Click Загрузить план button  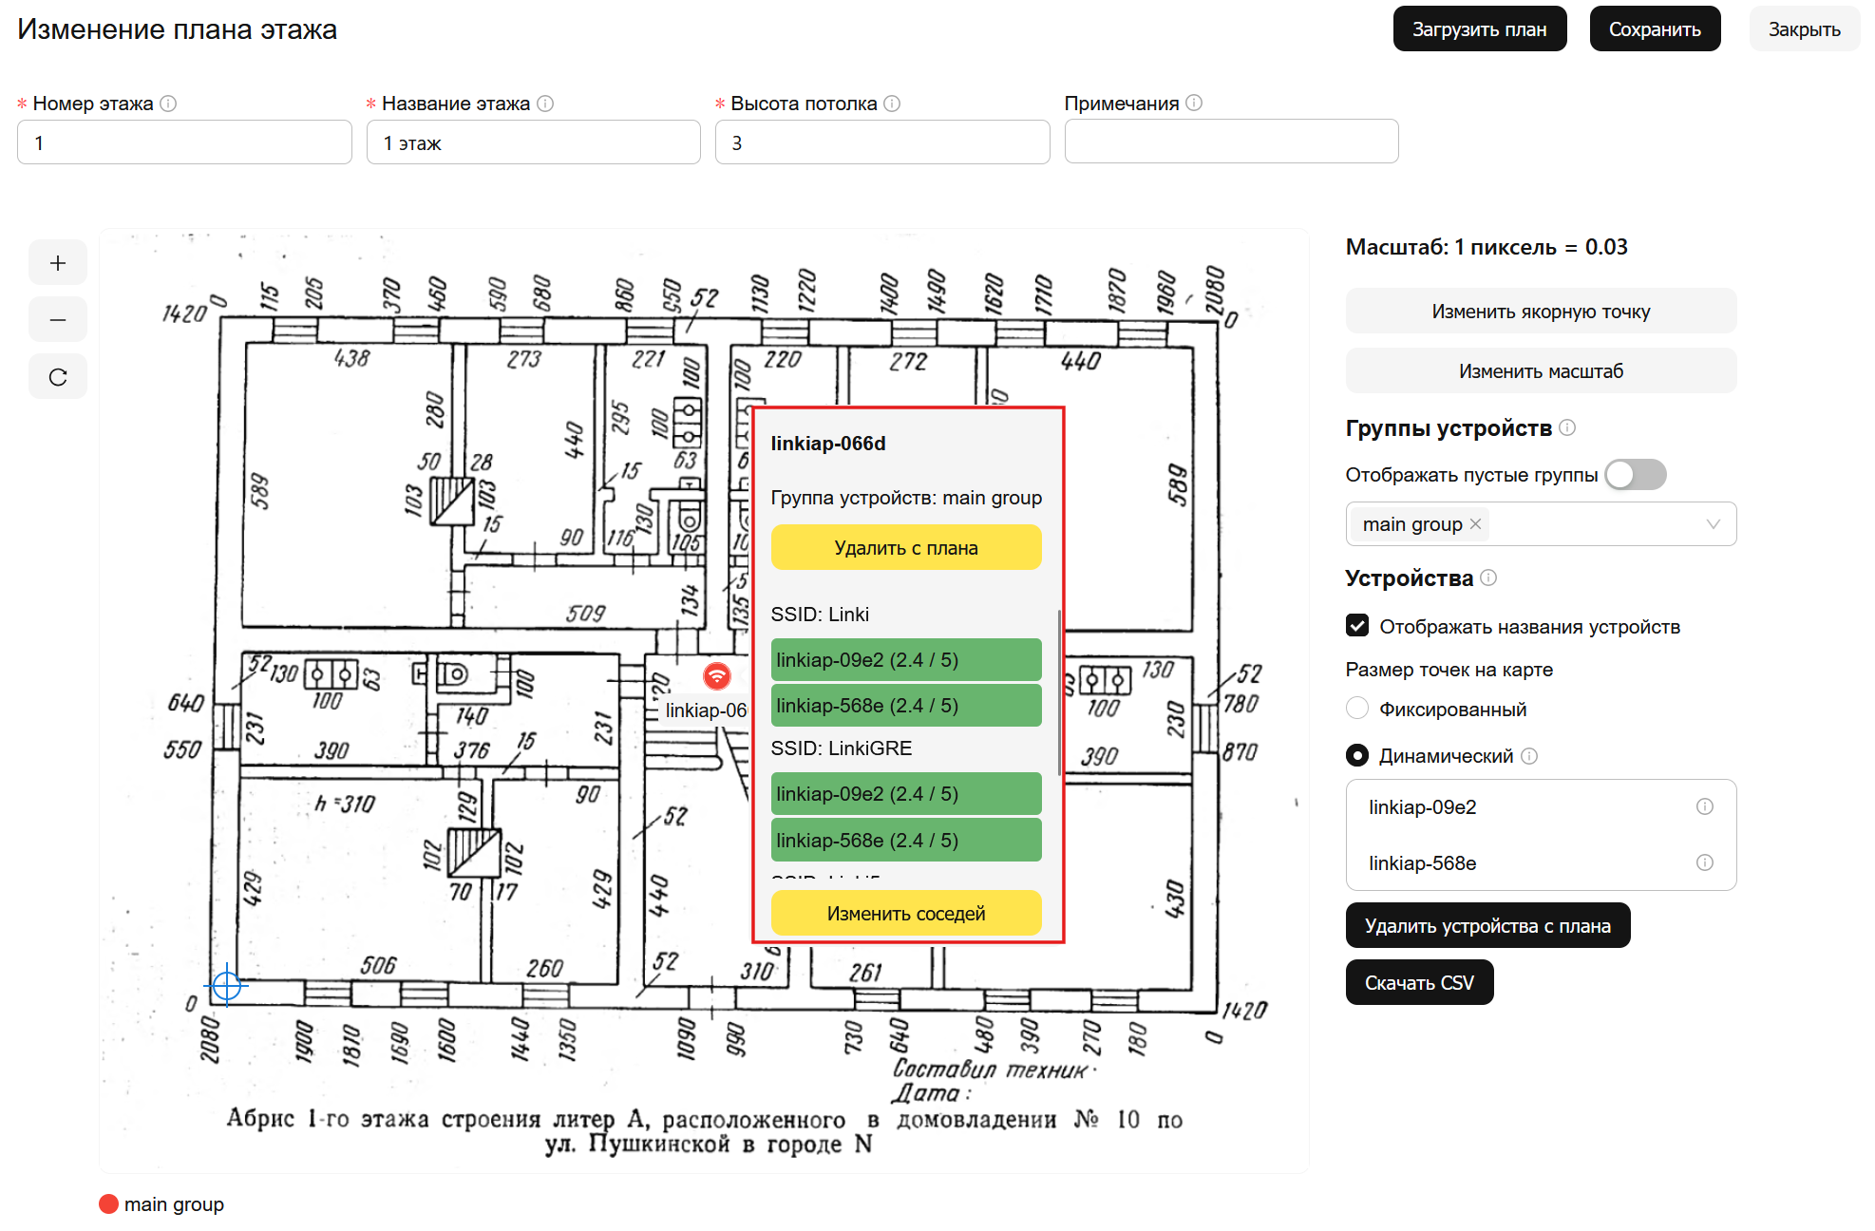1479,29
